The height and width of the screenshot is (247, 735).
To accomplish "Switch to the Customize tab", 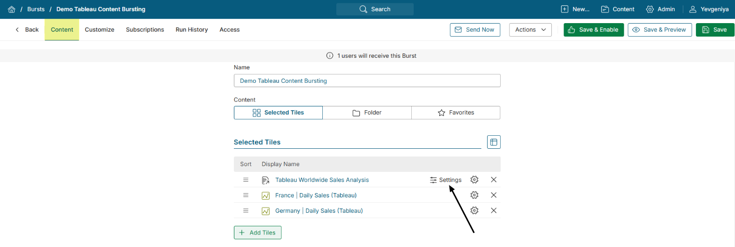I will (x=100, y=29).
